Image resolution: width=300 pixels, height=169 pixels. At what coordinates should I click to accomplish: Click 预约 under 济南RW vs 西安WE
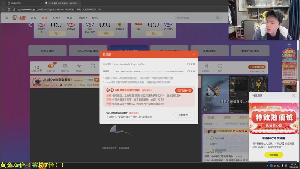[57, 33]
